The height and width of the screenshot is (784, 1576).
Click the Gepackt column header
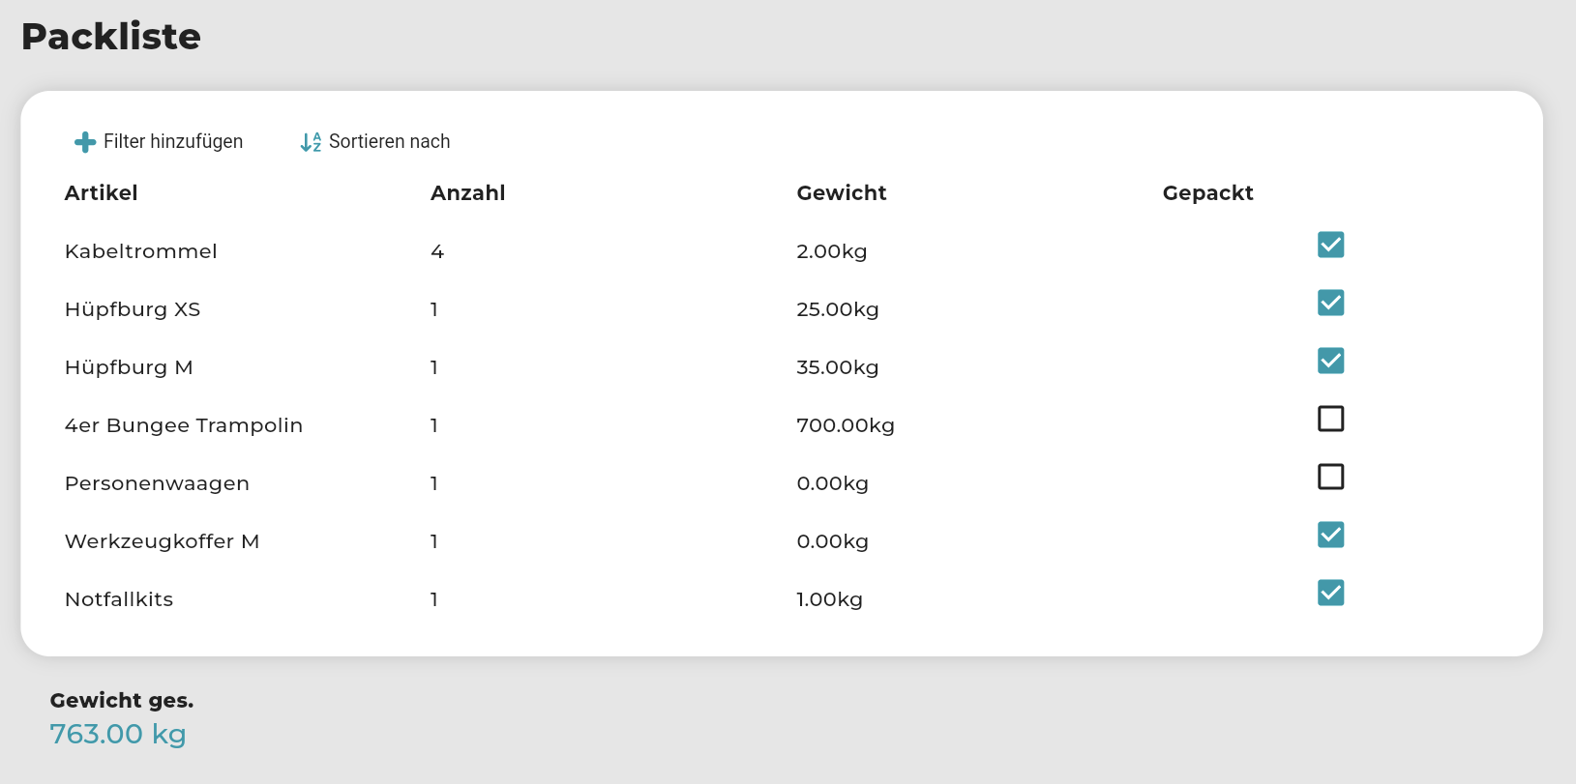pyautogui.click(x=1207, y=193)
